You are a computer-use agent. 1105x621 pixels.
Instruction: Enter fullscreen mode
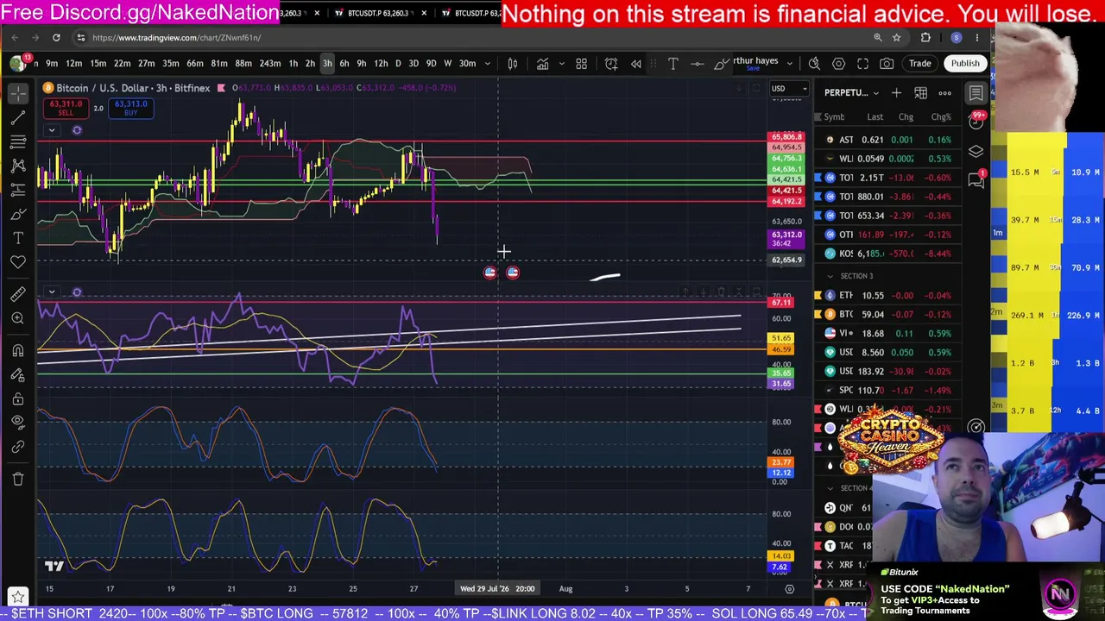click(x=862, y=63)
